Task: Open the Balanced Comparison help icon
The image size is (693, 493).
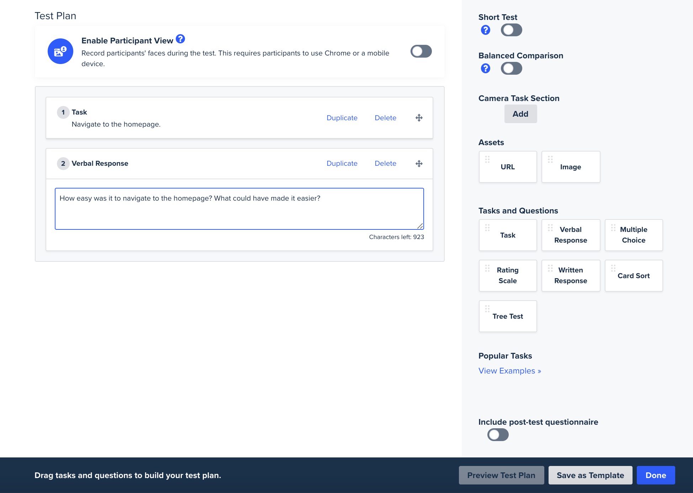Action: [x=485, y=68]
